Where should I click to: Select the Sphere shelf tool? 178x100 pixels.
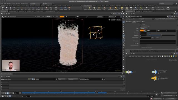pos(7,8)
